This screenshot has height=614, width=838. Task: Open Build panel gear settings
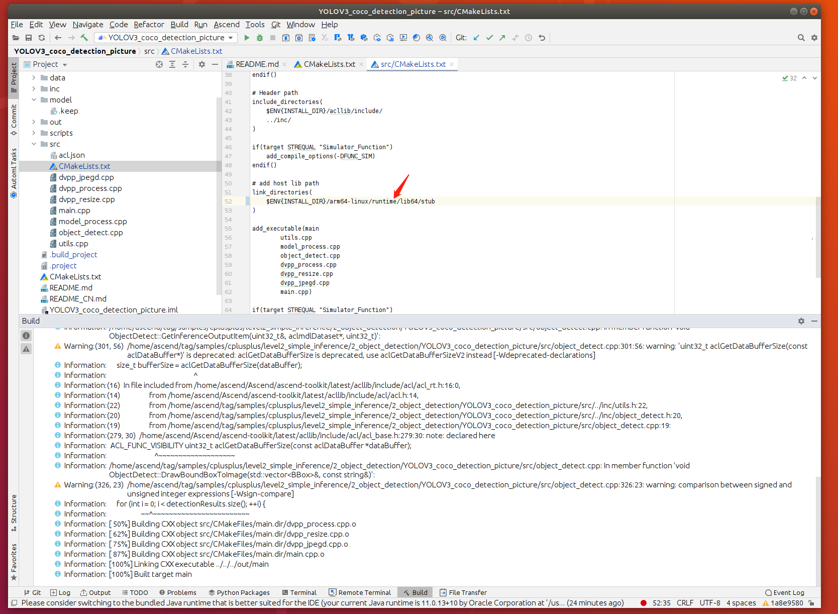click(x=801, y=321)
